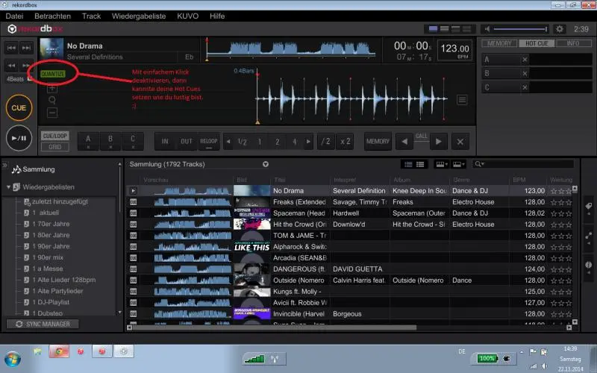Expand the search field magnifier dropdown
This screenshot has width=597, height=373.
(x=479, y=164)
